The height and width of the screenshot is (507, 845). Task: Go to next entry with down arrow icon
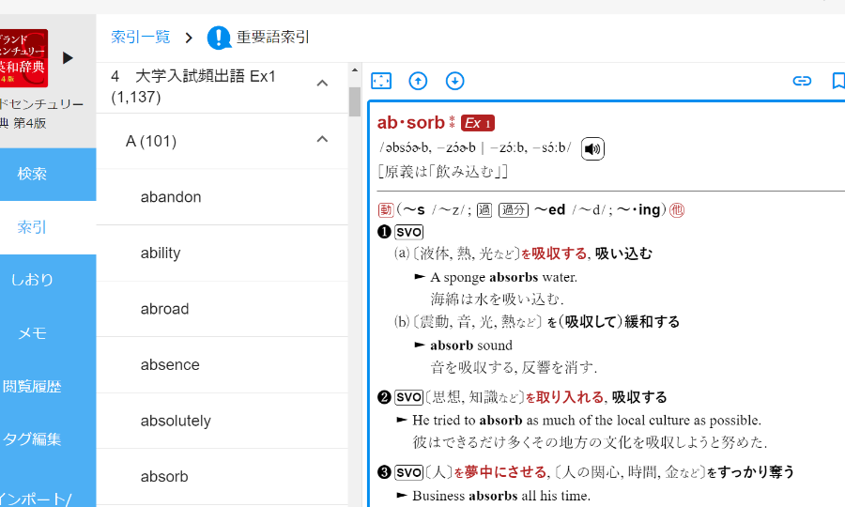[454, 81]
